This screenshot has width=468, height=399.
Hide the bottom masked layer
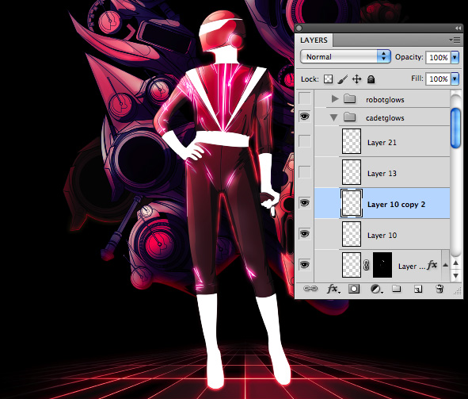tap(304, 264)
